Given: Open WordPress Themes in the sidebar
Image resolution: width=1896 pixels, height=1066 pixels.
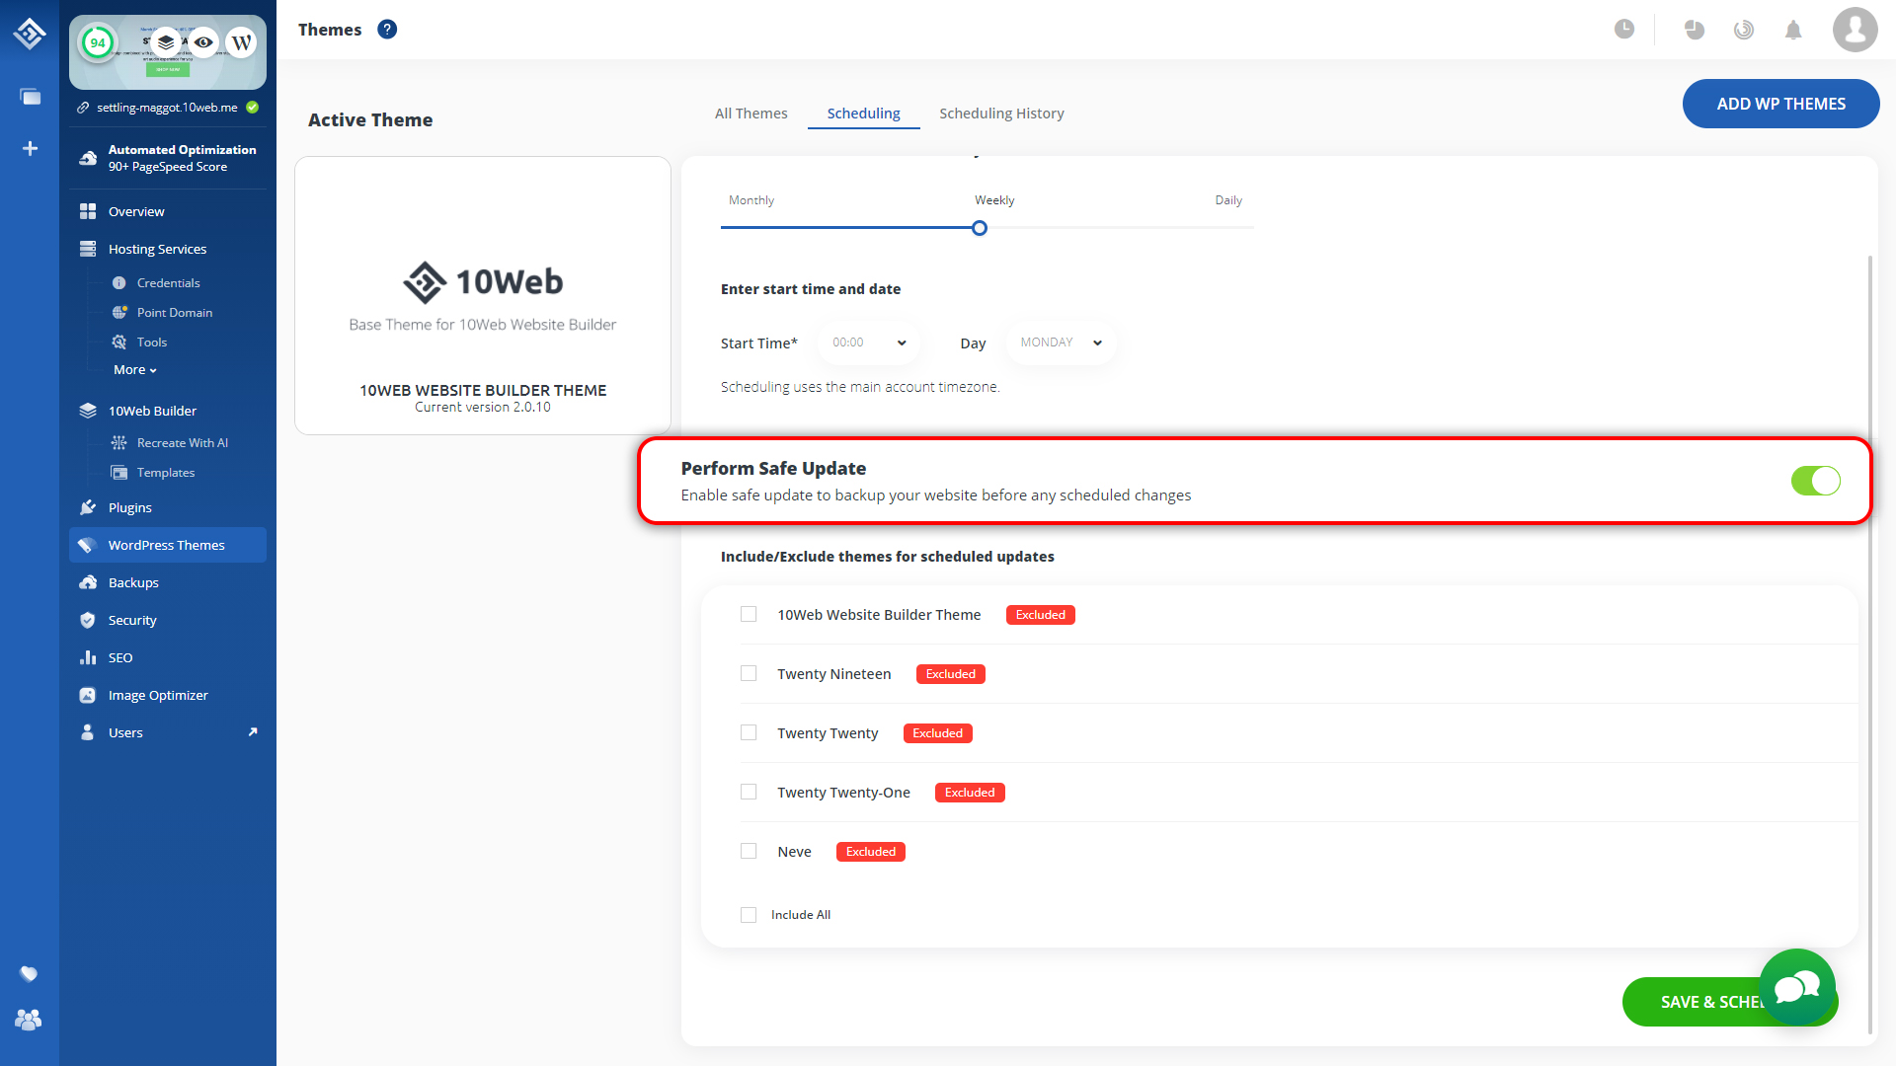Looking at the screenshot, I should [x=168, y=545].
